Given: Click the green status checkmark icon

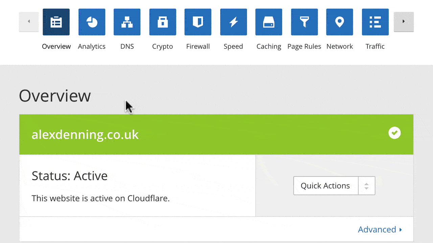Looking at the screenshot, I should point(394,133).
